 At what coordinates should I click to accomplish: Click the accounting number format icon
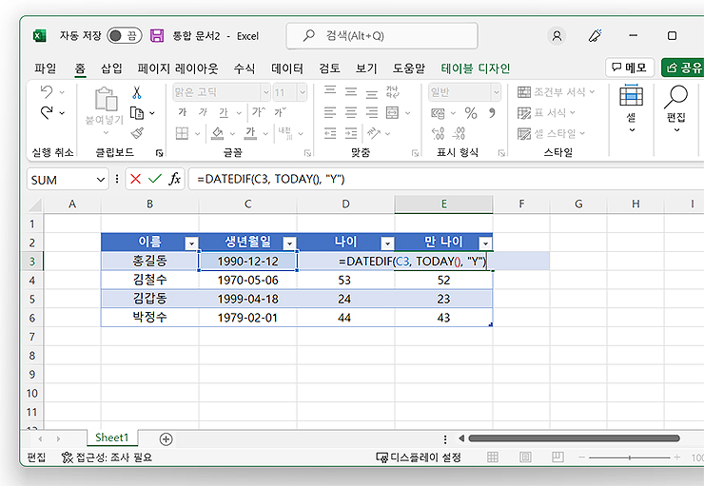click(438, 113)
